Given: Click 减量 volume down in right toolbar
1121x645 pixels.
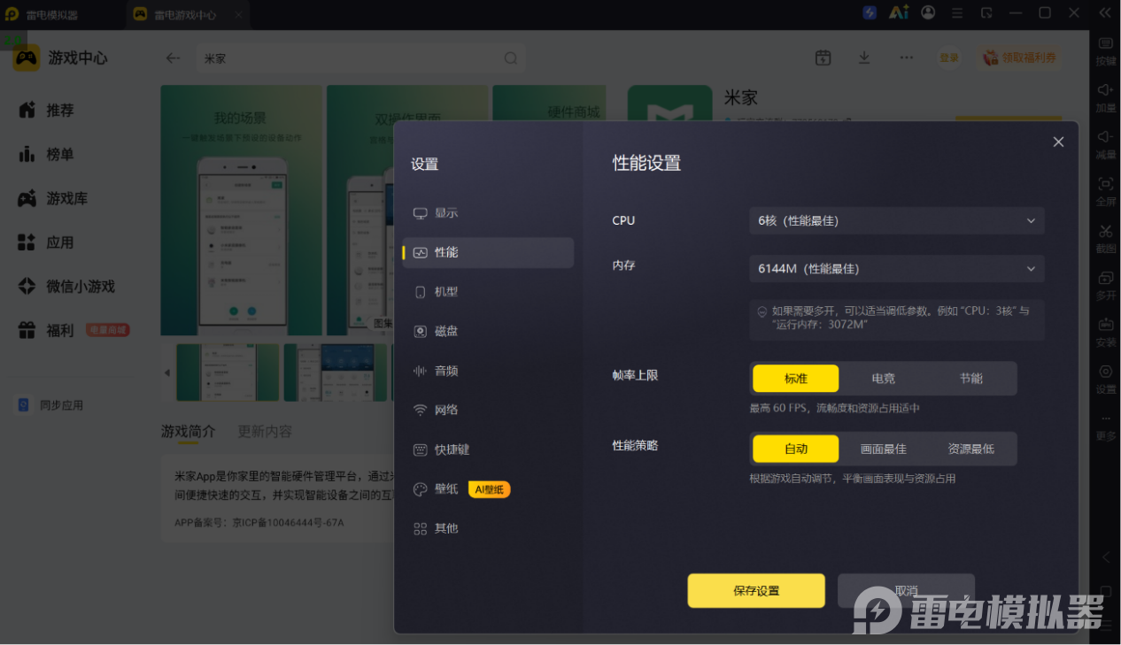Looking at the screenshot, I should coord(1106,145).
